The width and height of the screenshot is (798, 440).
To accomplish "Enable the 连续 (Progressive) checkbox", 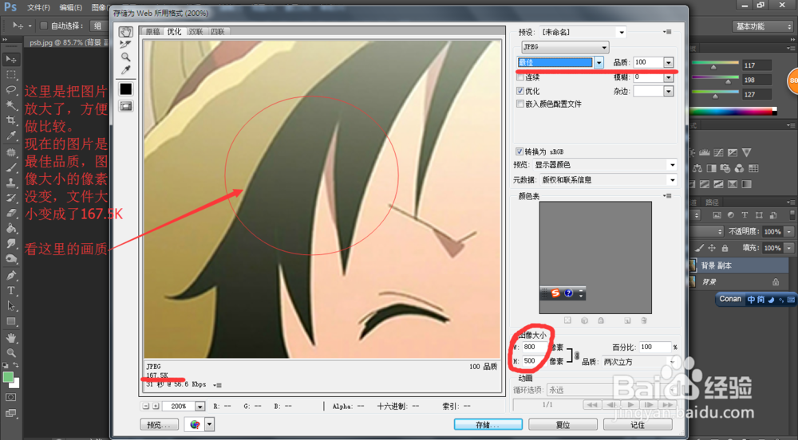I will pos(520,77).
